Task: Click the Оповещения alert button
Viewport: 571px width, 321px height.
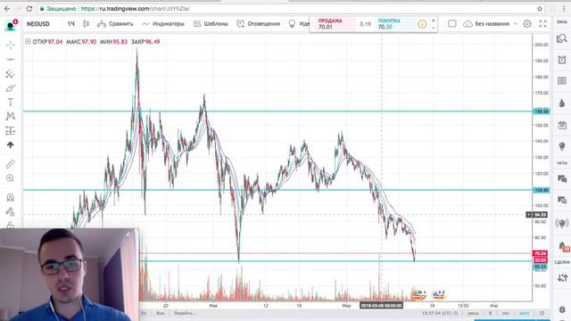Action: pos(259,24)
